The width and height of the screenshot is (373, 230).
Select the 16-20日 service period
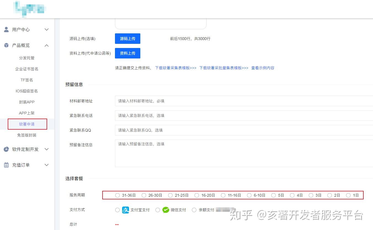point(197,195)
